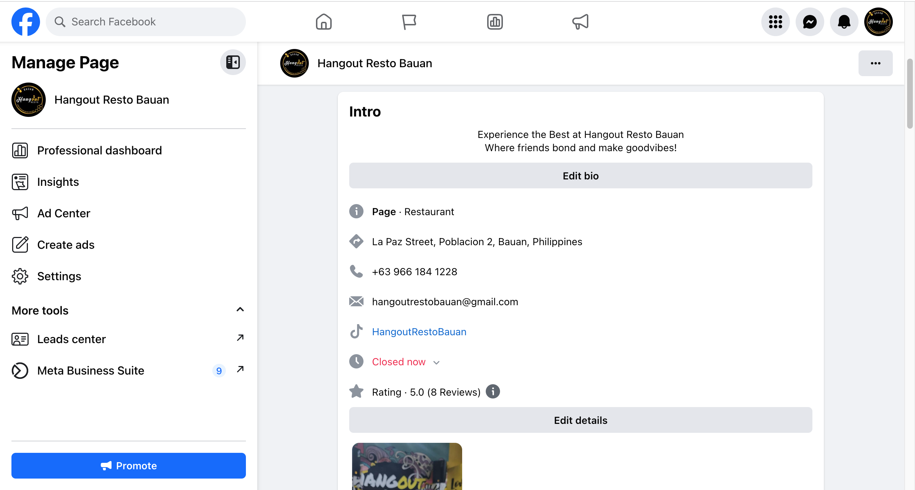Click the hangoutrestobauan@gmail.com email
Image resolution: width=915 pixels, height=490 pixels.
(445, 302)
